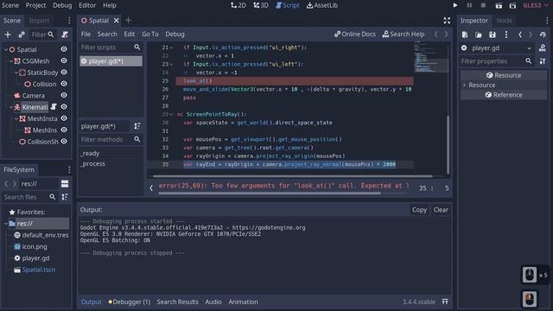Expand the Resource section in Inspector
Viewport: 553px width, 311px height.
pos(465,85)
